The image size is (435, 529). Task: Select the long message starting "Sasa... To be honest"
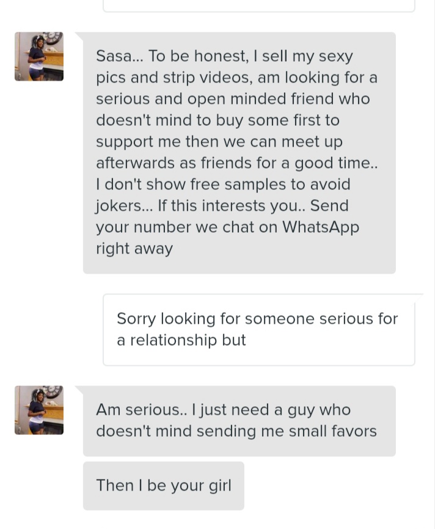pyautogui.click(x=239, y=153)
